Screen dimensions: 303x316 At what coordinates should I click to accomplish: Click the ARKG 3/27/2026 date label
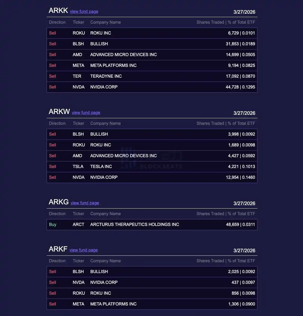pos(244,203)
